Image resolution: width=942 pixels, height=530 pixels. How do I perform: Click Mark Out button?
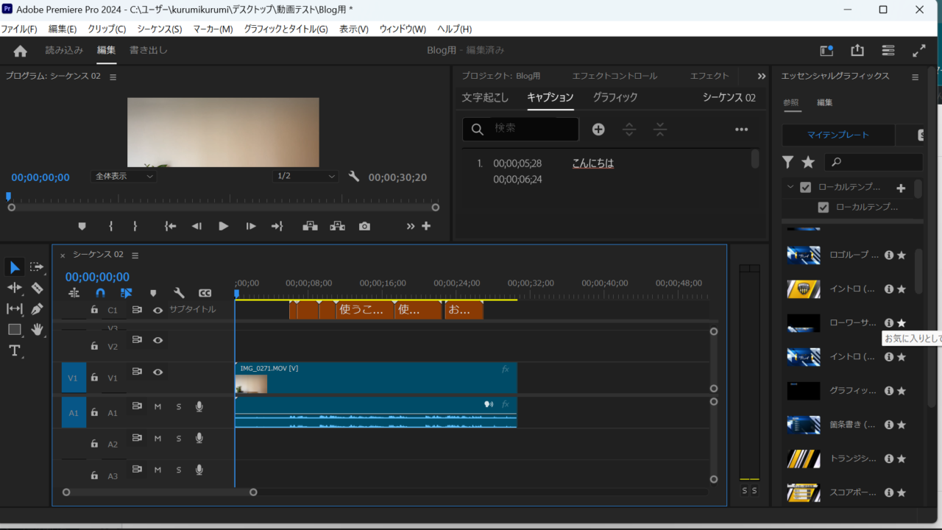click(x=135, y=226)
